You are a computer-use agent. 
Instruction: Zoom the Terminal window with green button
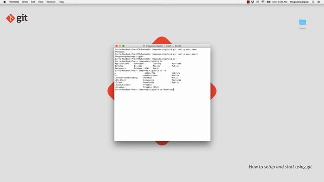pos(124,46)
